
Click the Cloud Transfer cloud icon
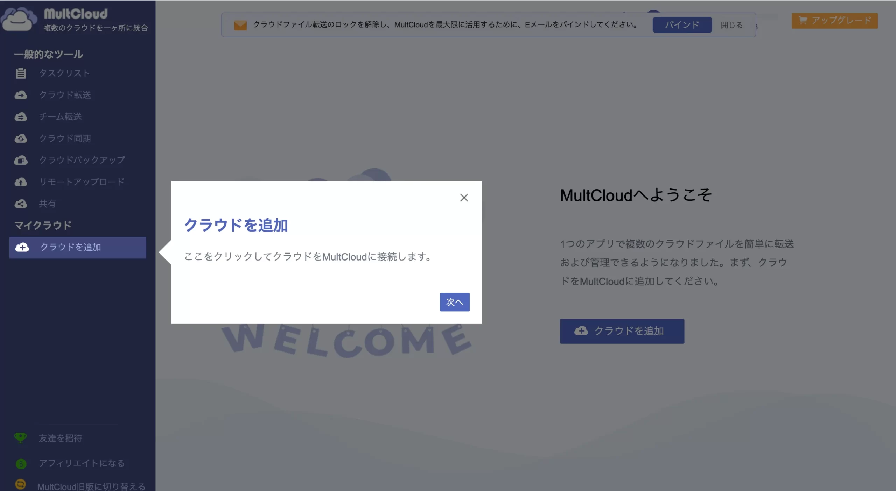pos(21,95)
